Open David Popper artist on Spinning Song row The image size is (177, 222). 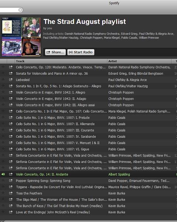coord(118,181)
